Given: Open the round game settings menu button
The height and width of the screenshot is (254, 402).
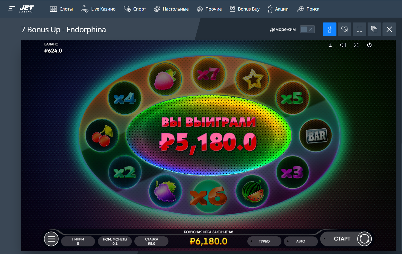Looking at the screenshot, I should (x=51, y=239).
